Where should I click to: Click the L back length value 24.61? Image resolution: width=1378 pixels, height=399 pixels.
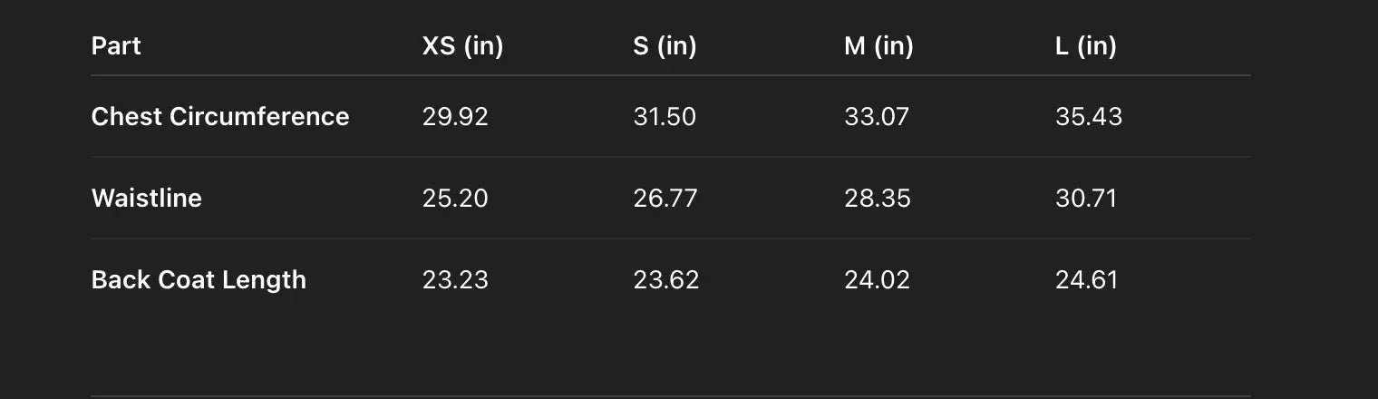point(1086,280)
